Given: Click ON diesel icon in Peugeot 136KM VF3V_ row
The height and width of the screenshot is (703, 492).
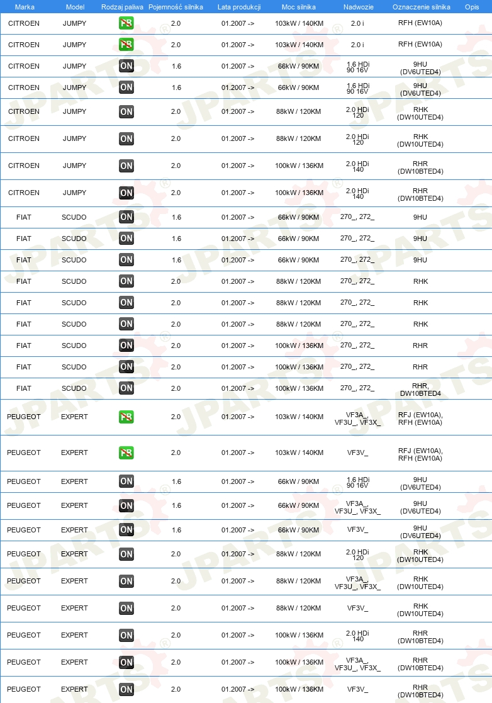Looking at the screenshot, I should pyautogui.click(x=126, y=690).
